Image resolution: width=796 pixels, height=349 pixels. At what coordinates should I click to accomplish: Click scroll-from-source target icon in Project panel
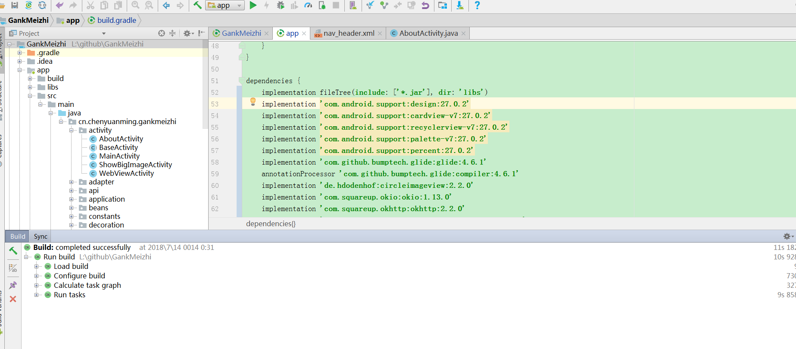(x=162, y=33)
